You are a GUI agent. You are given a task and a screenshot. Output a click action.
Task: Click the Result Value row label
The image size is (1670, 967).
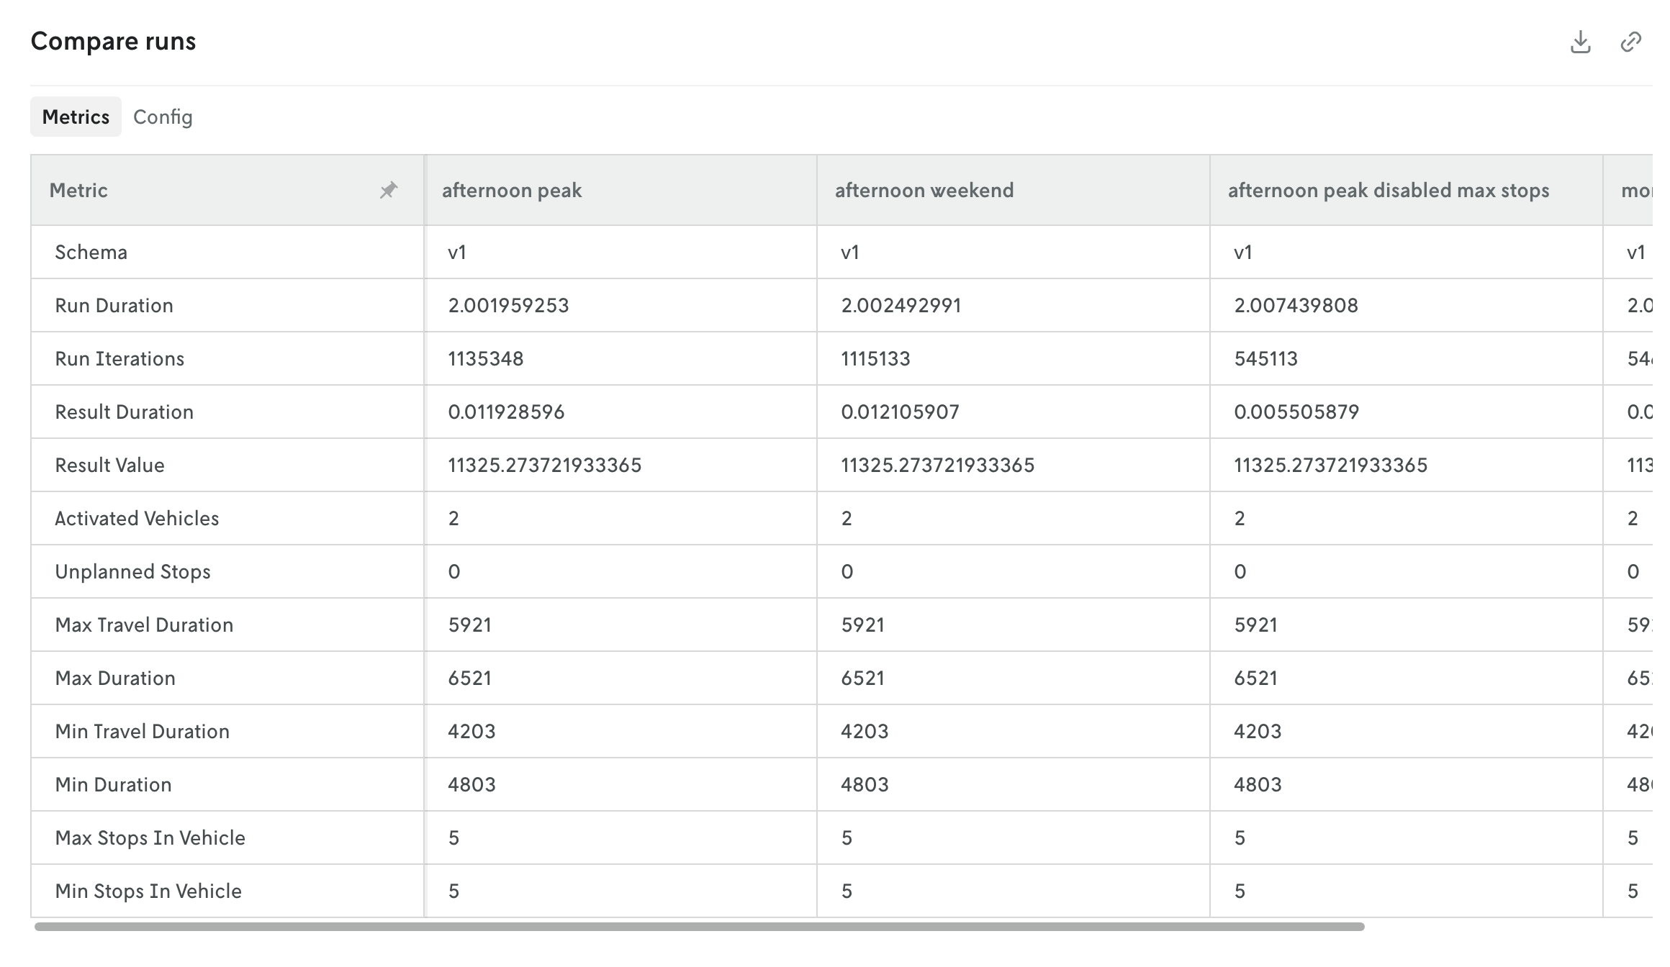coord(109,465)
